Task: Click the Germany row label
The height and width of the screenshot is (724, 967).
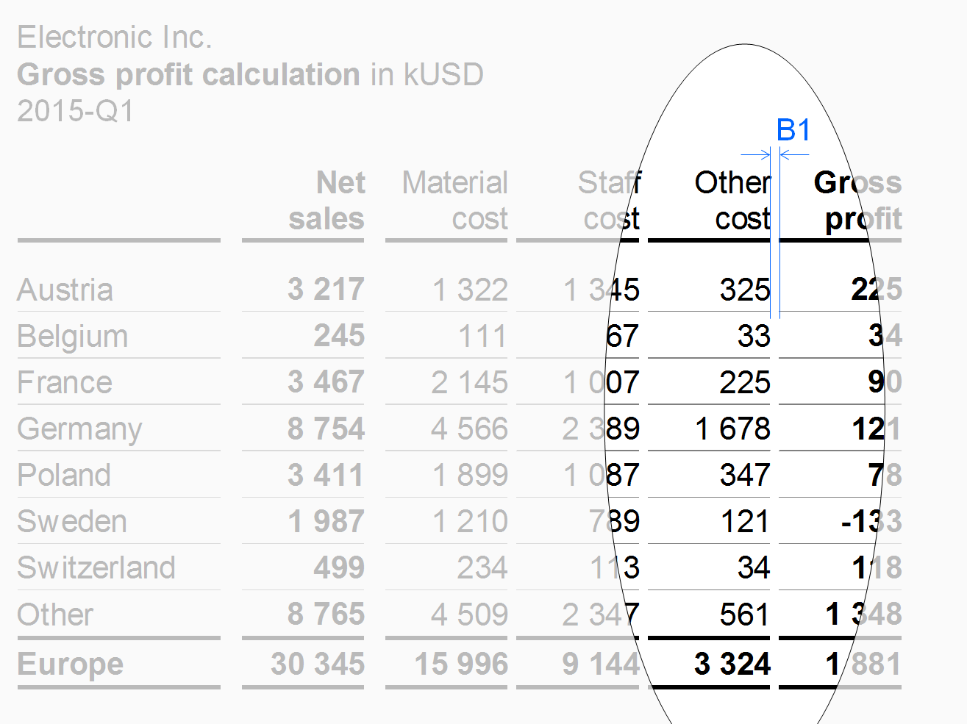Action: (x=79, y=429)
